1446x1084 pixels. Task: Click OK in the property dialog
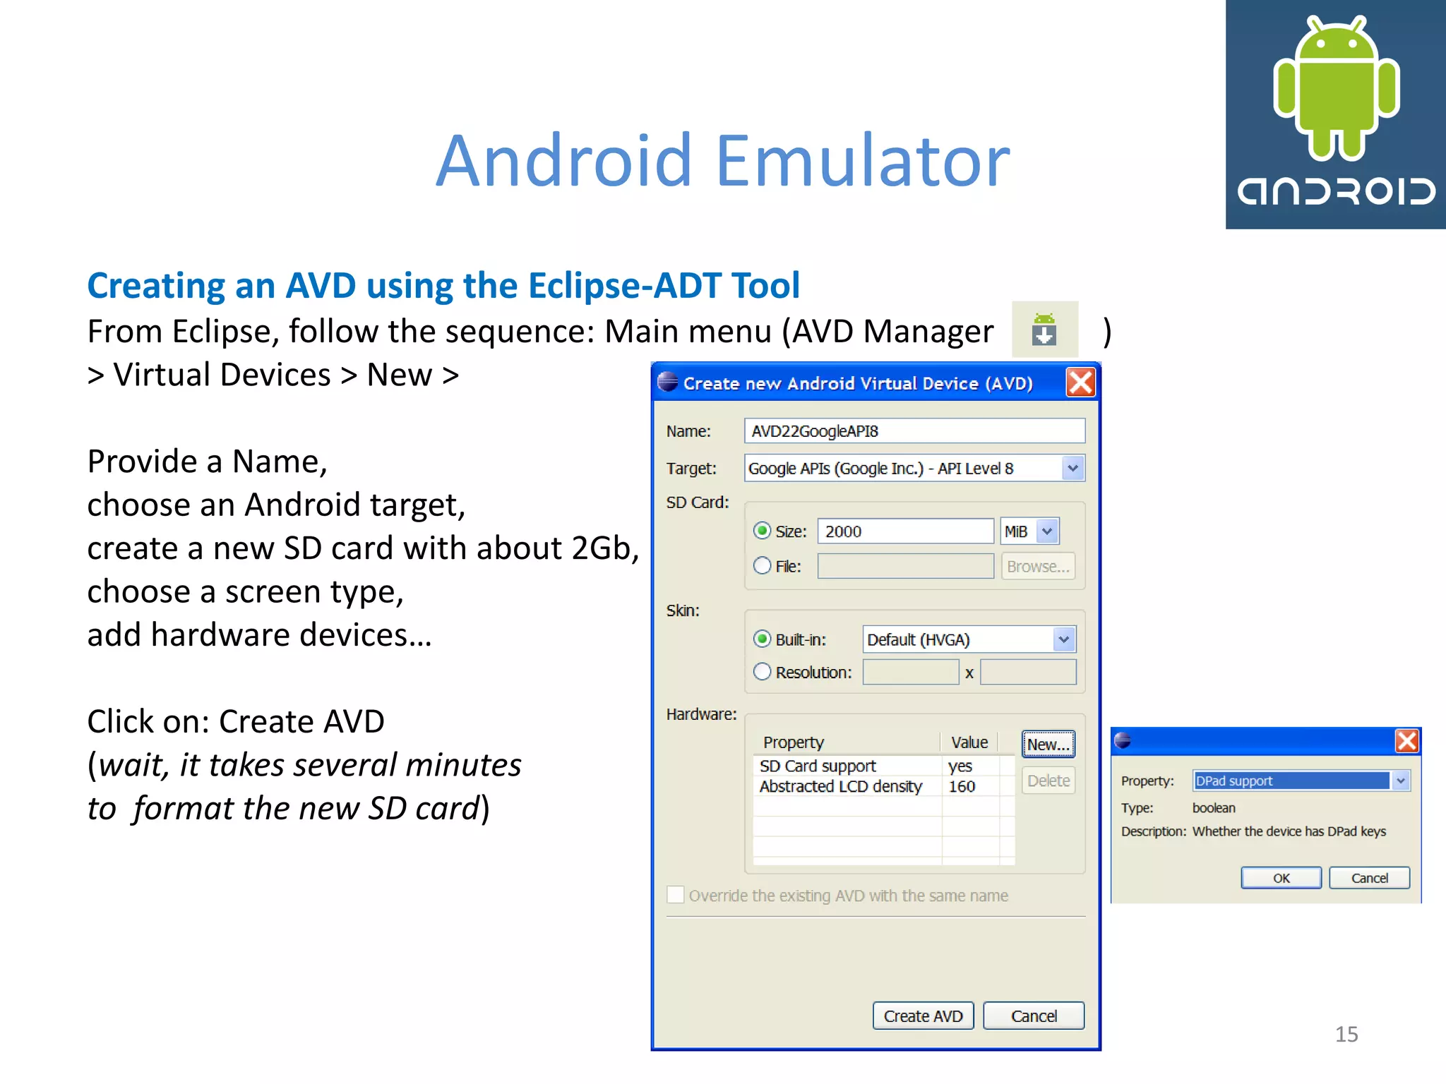coord(1281,878)
